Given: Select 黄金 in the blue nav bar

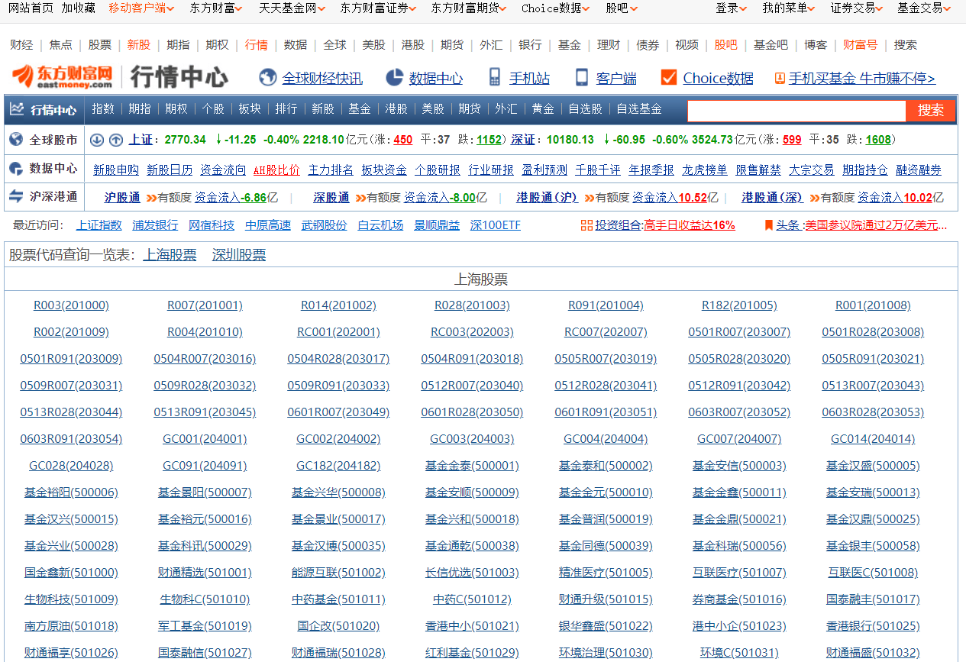Looking at the screenshot, I should click(543, 109).
